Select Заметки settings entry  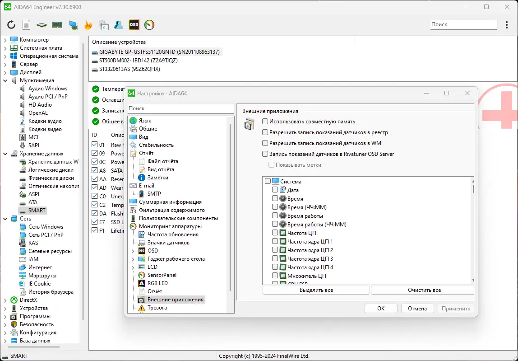(x=157, y=178)
